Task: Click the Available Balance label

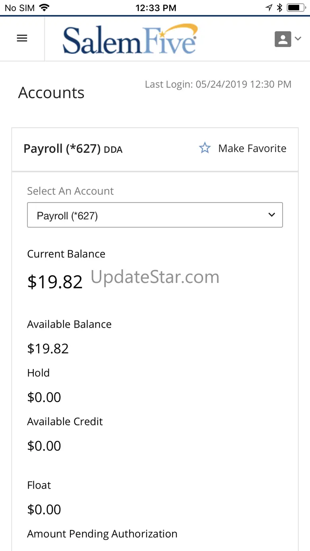Action: [x=69, y=325]
